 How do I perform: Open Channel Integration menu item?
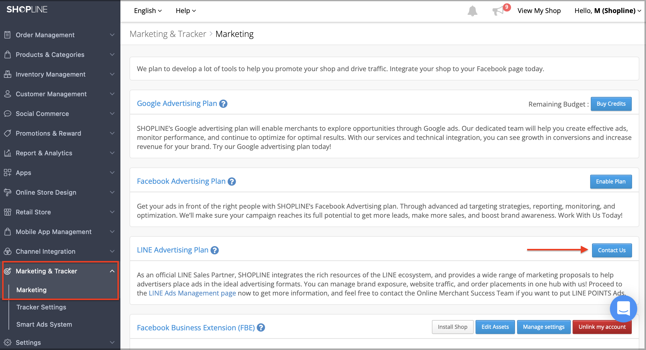[x=60, y=251]
